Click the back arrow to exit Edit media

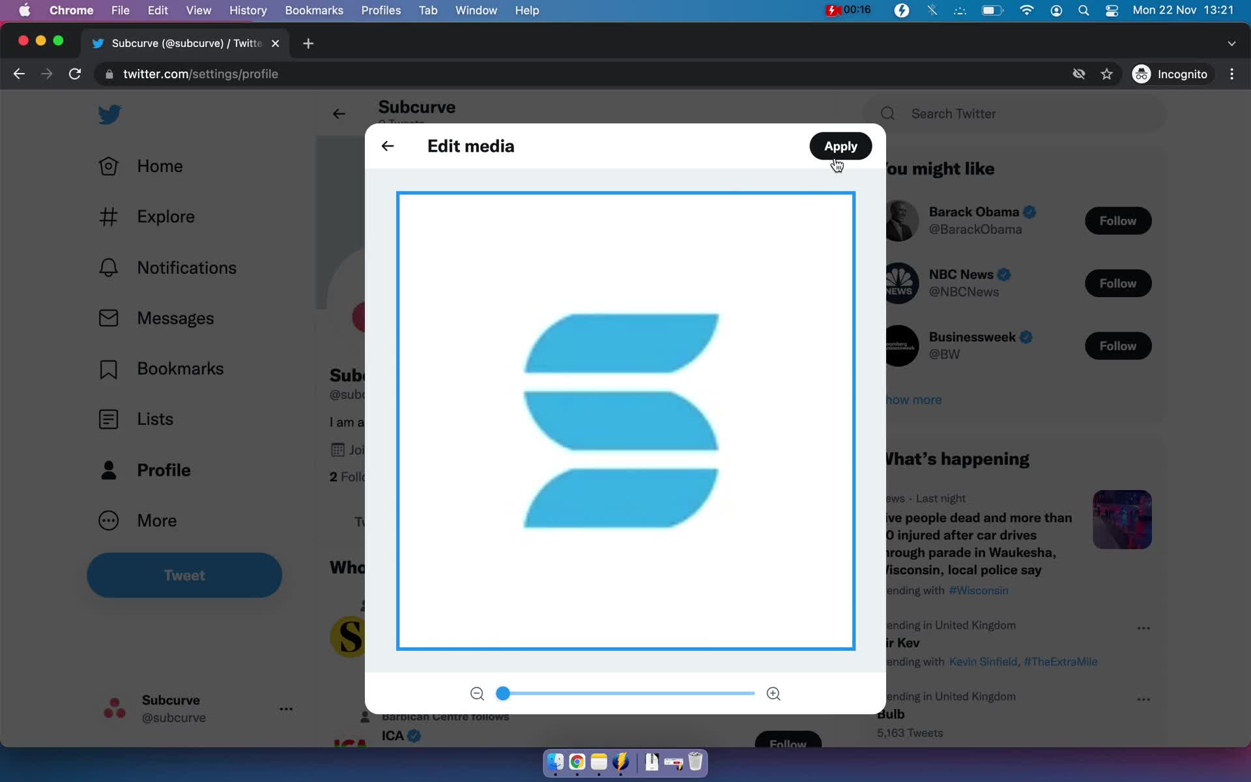[386, 146]
